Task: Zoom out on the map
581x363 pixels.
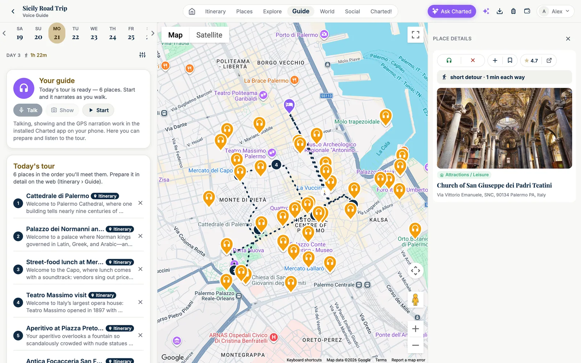Action: [415, 345]
